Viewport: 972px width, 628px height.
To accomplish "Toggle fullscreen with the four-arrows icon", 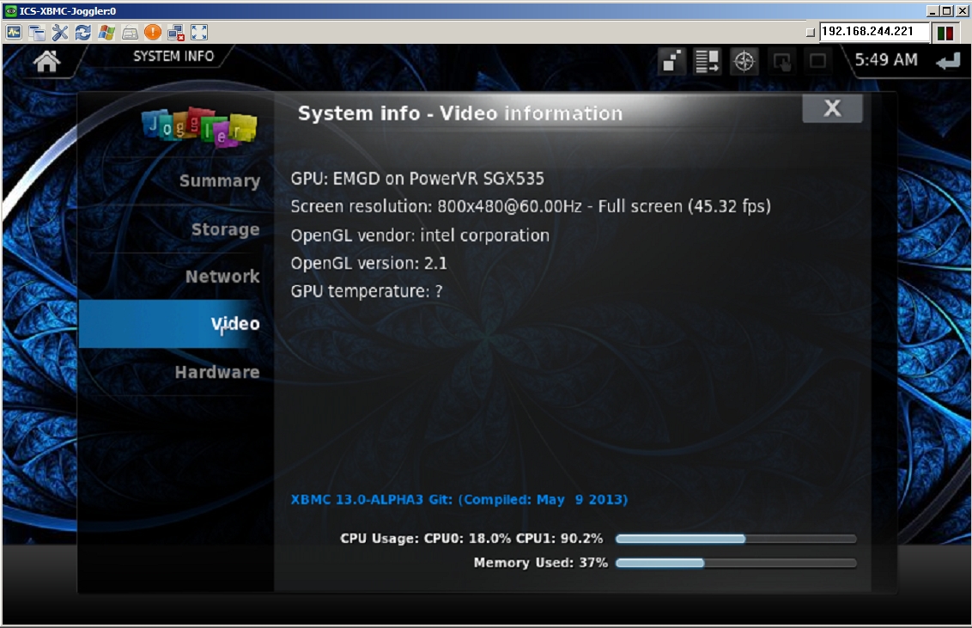I will [x=199, y=33].
